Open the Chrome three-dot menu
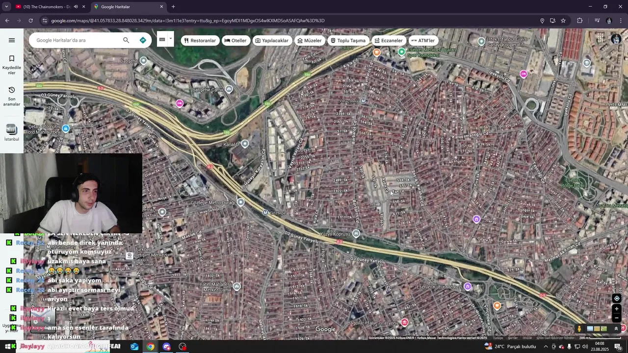This screenshot has width=628, height=353. click(x=621, y=21)
